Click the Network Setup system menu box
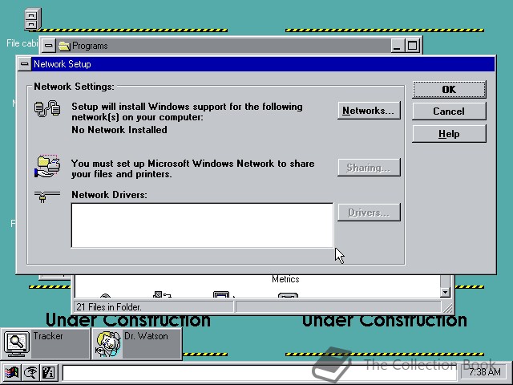 (25, 64)
